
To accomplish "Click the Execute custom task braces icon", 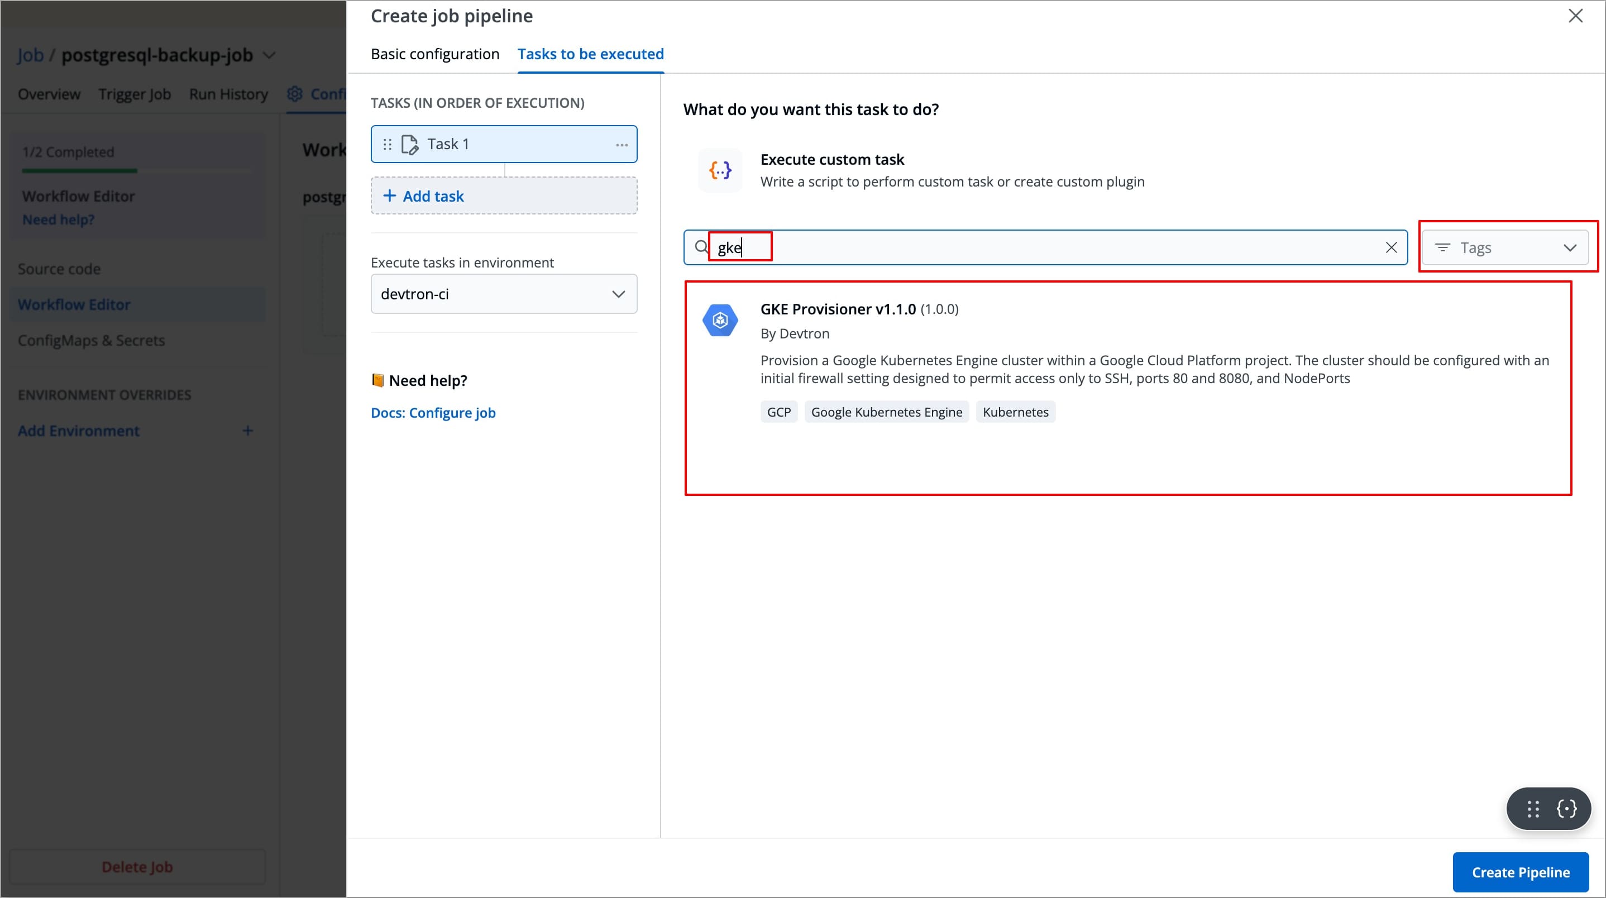I will click(x=719, y=170).
